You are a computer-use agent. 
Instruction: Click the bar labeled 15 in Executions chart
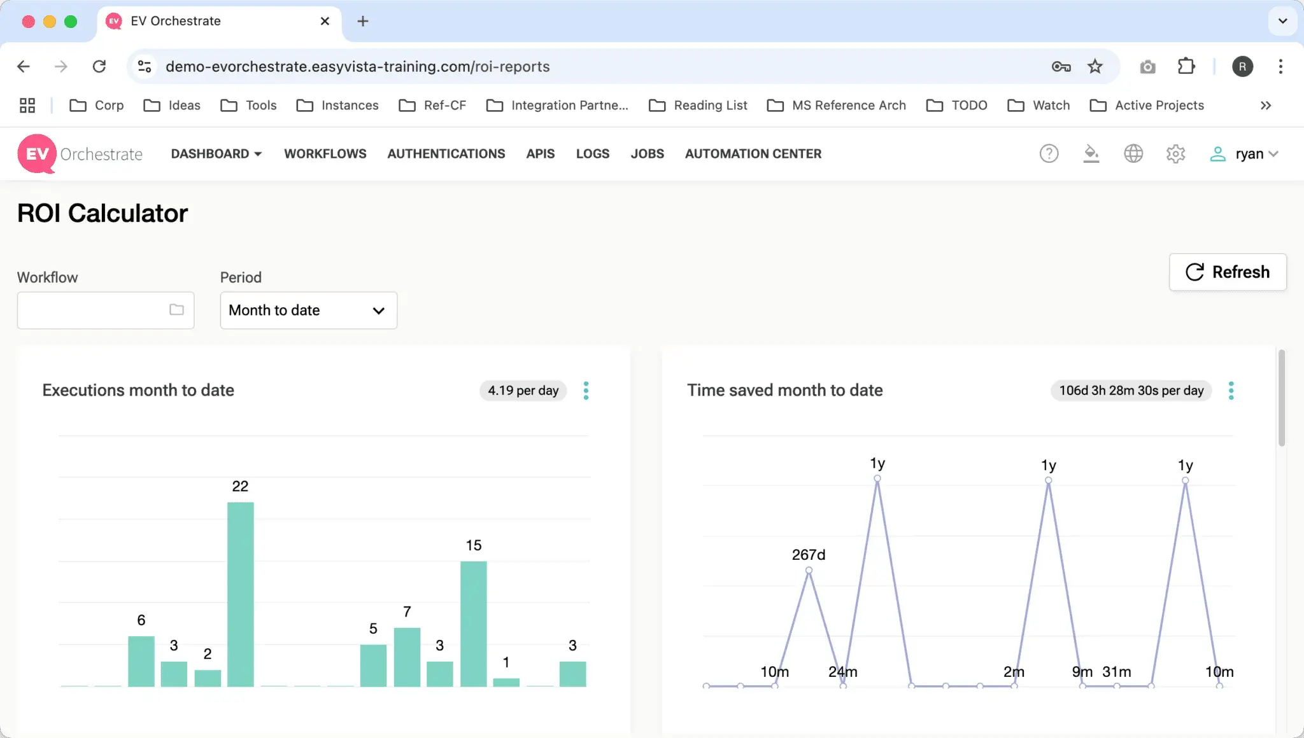click(x=474, y=623)
